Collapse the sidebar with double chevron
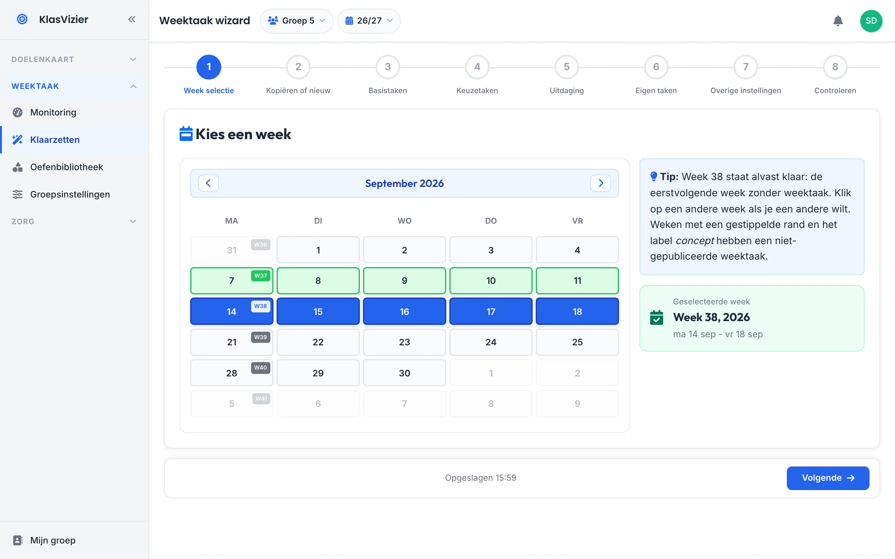Image resolution: width=895 pixels, height=559 pixels. [x=132, y=19]
